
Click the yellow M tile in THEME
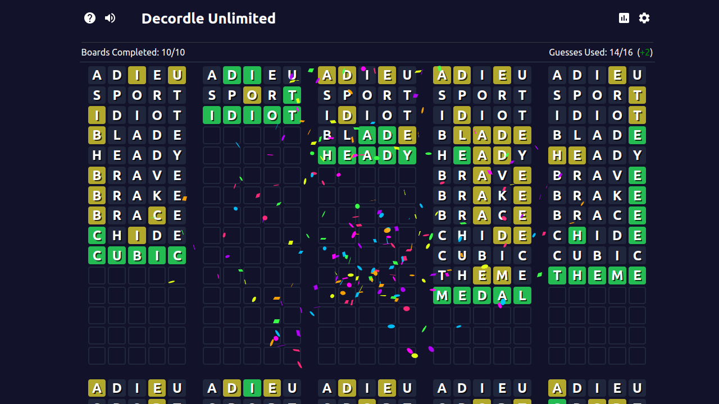click(x=502, y=276)
